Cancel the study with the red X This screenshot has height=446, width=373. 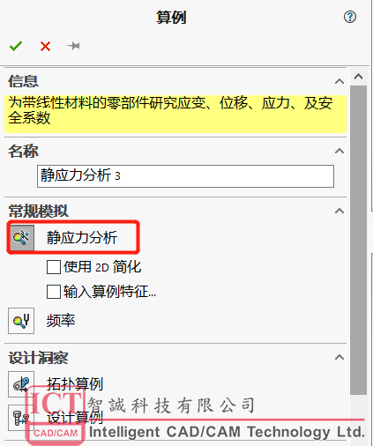(x=45, y=46)
